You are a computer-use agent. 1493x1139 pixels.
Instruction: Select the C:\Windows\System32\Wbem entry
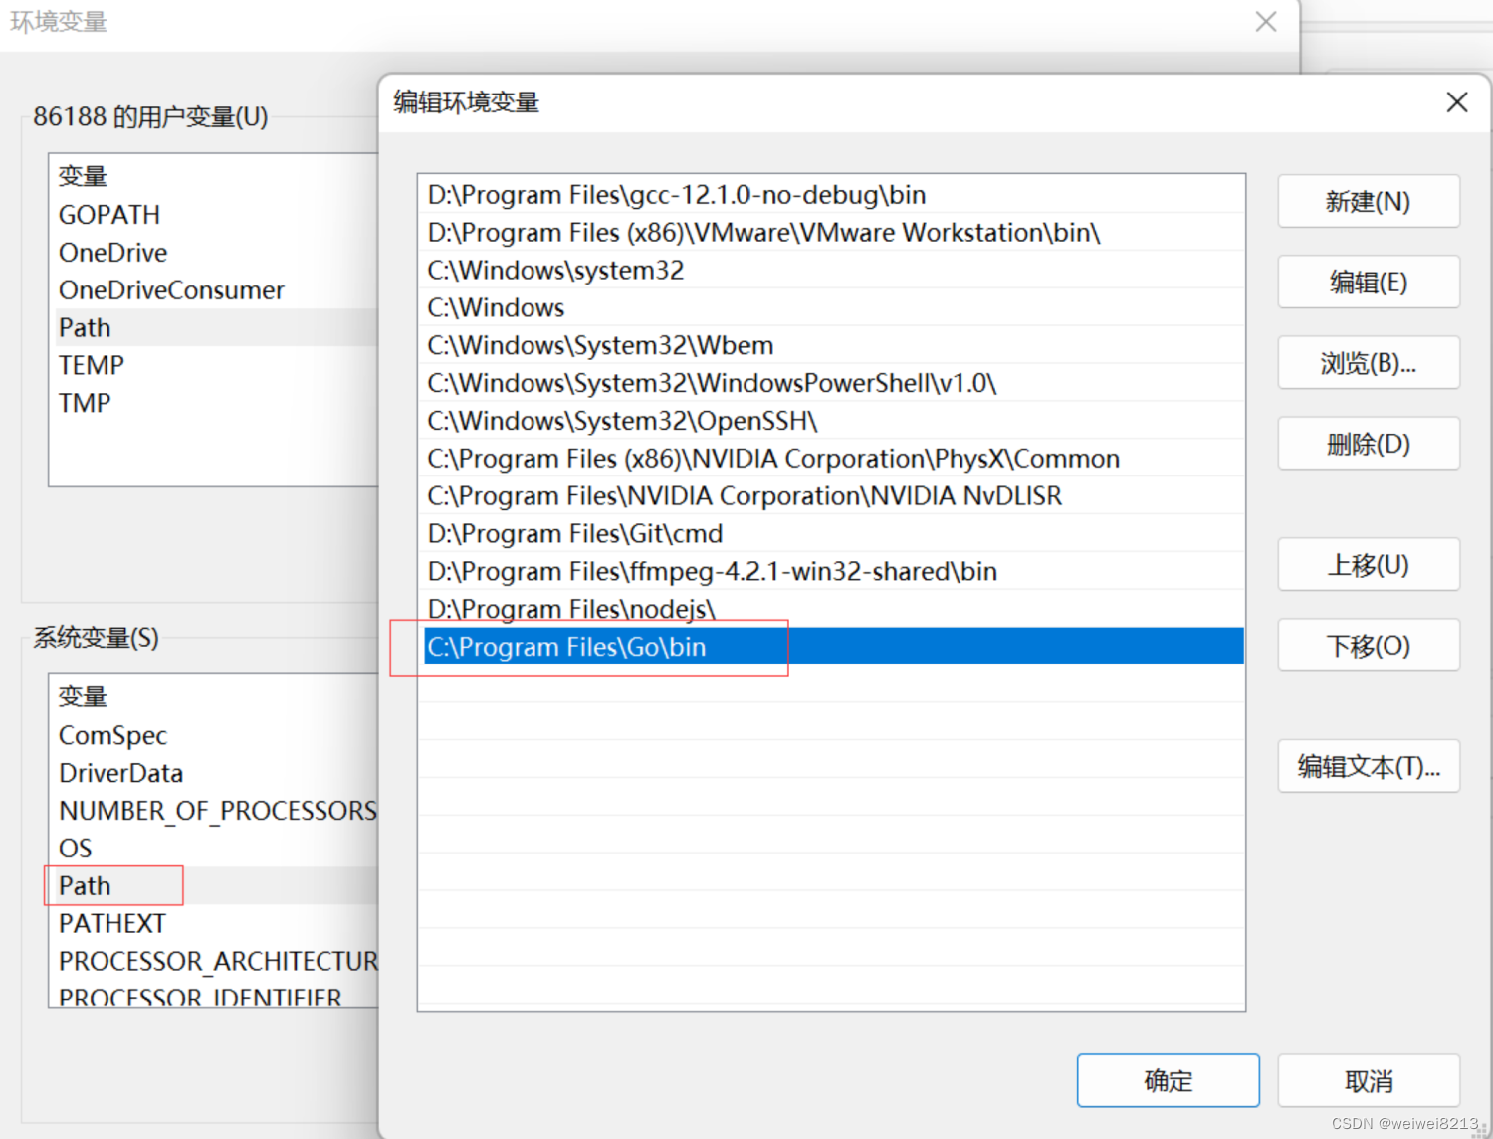[831, 346]
